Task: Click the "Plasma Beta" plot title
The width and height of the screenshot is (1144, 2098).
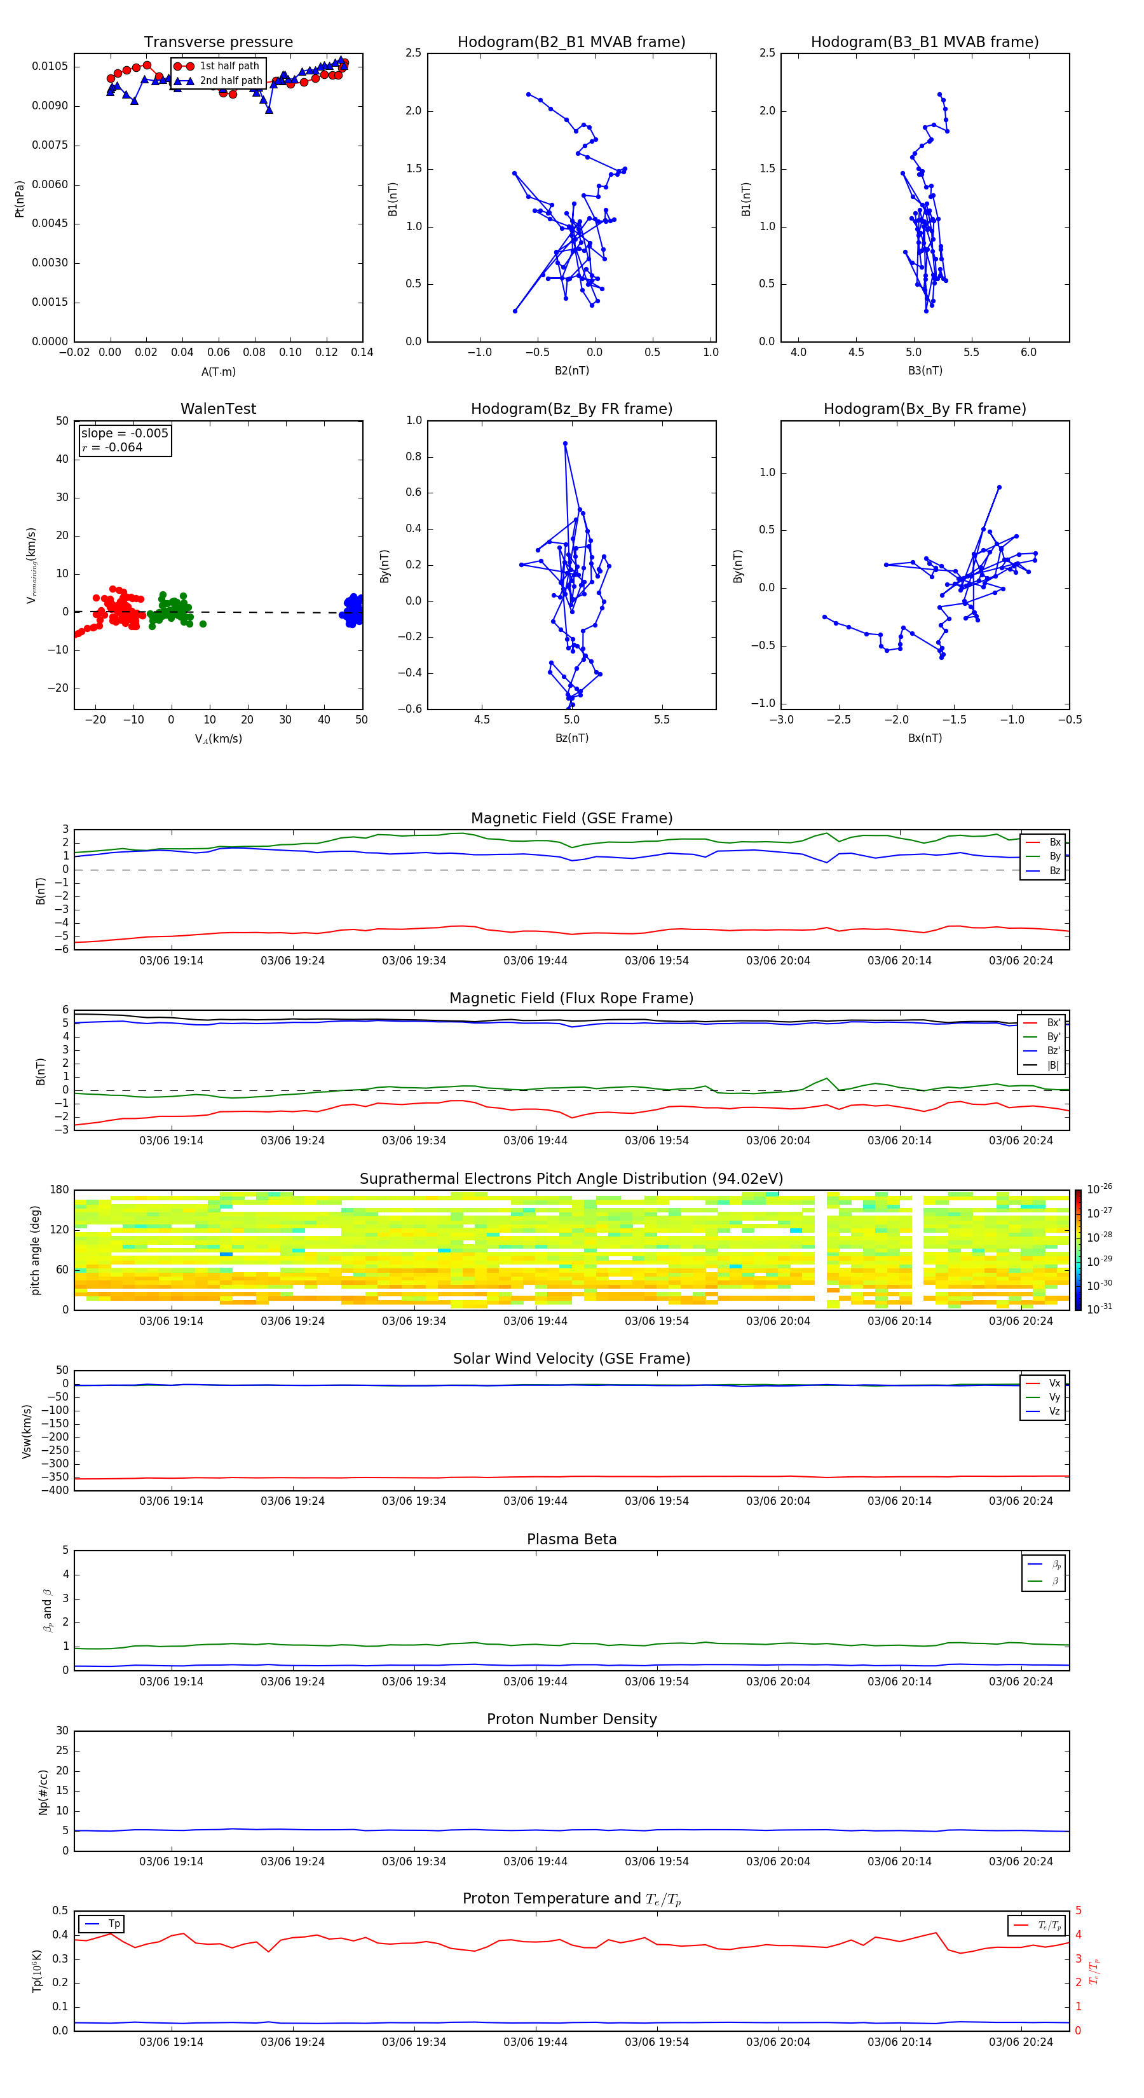Action: pyautogui.click(x=571, y=1539)
